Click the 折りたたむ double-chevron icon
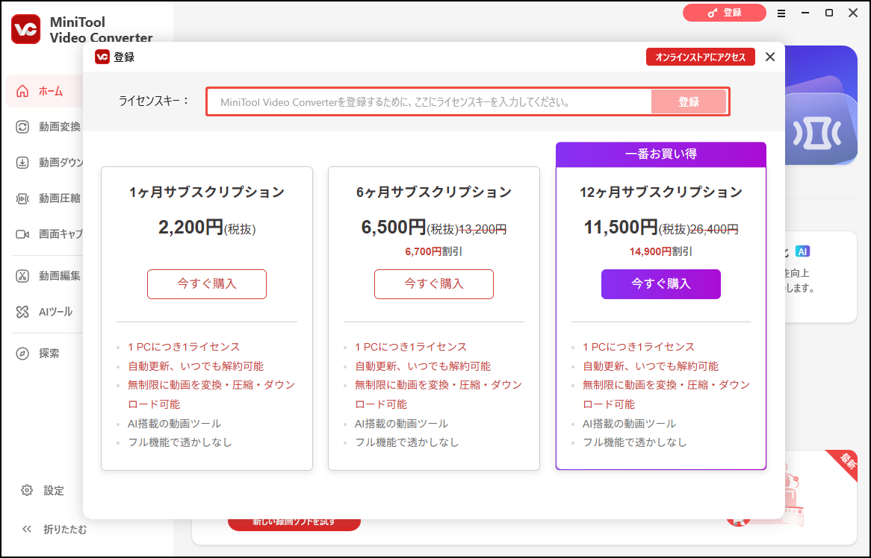Image resolution: width=871 pixels, height=558 pixels. point(27,529)
